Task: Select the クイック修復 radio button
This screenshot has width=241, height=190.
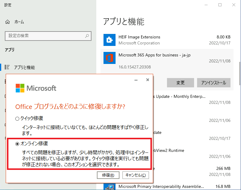Action: 17,119
